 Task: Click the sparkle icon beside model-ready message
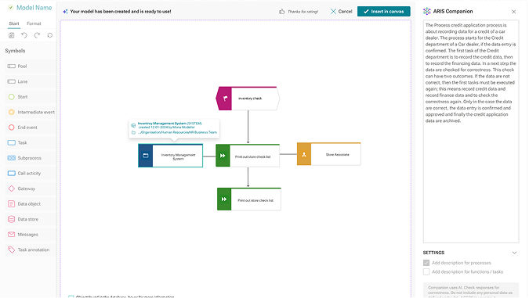point(65,12)
